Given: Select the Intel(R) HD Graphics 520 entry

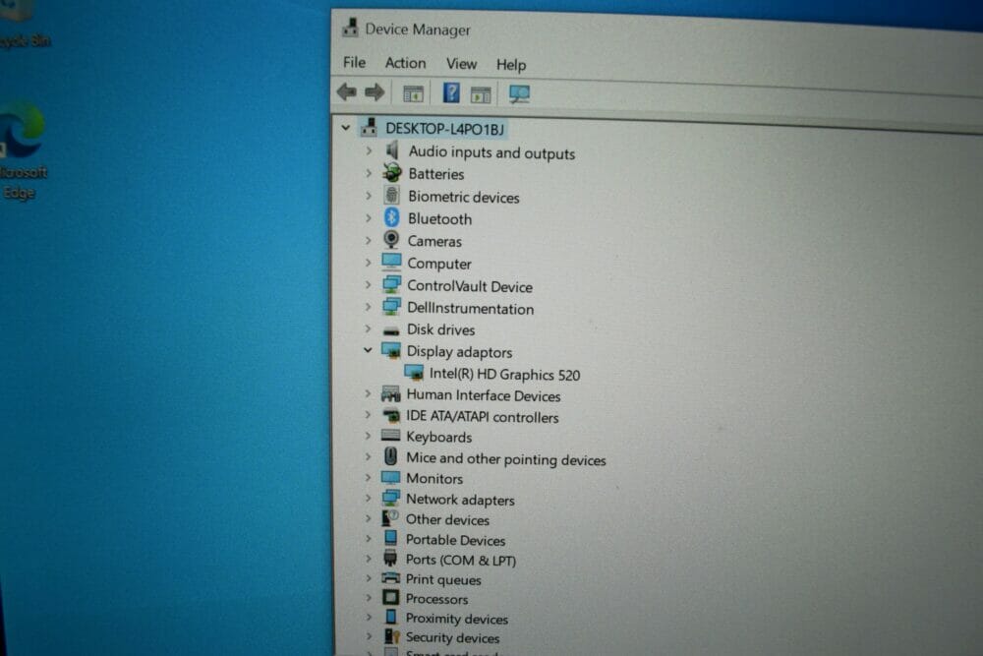Looking at the screenshot, I should (504, 375).
